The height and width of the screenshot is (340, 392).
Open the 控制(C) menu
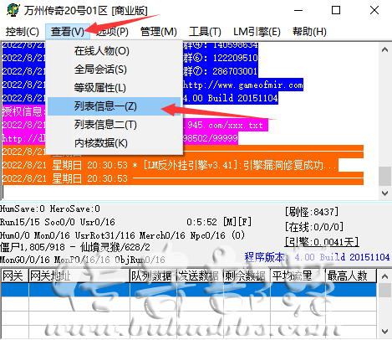tap(23, 32)
